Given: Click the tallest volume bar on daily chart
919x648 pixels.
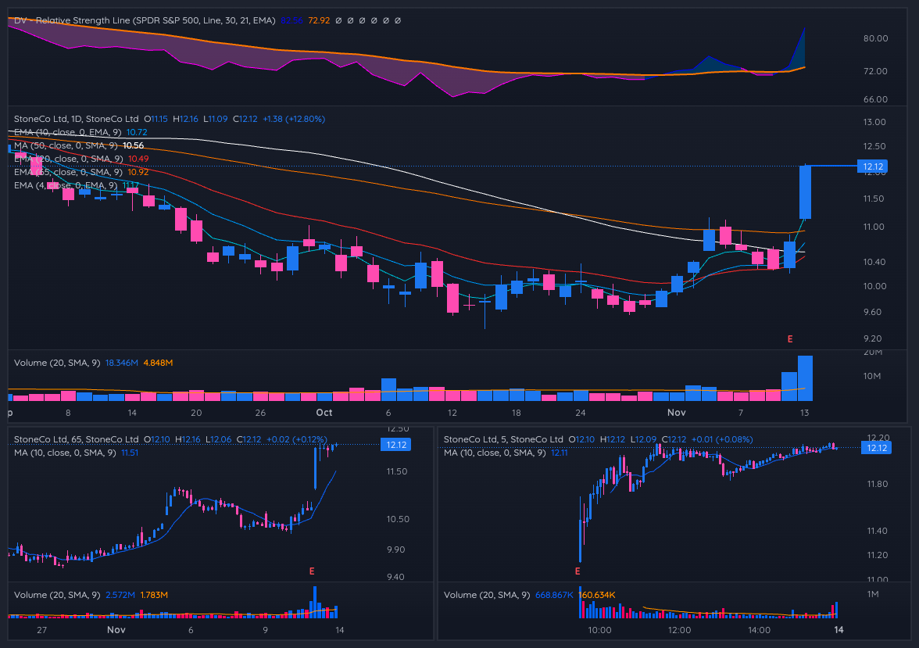Looking at the screenshot, I should [x=805, y=378].
